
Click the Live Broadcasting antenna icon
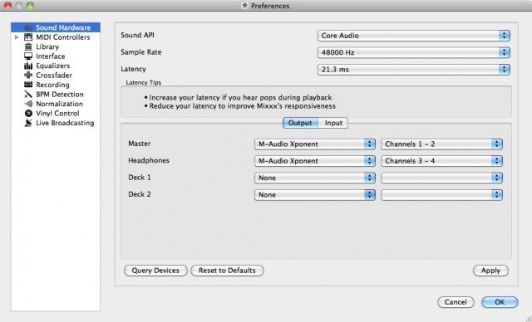[x=28, y=123]
